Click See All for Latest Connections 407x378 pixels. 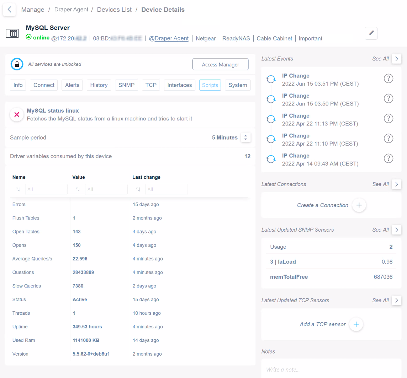[381, 184]
